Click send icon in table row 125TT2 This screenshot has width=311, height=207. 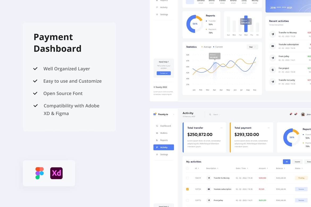[x=209, y=200]
